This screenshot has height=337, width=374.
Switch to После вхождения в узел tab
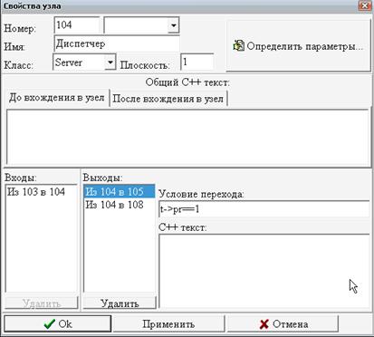(168, 99)
